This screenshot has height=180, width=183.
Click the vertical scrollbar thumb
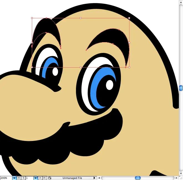pos(181,88)
